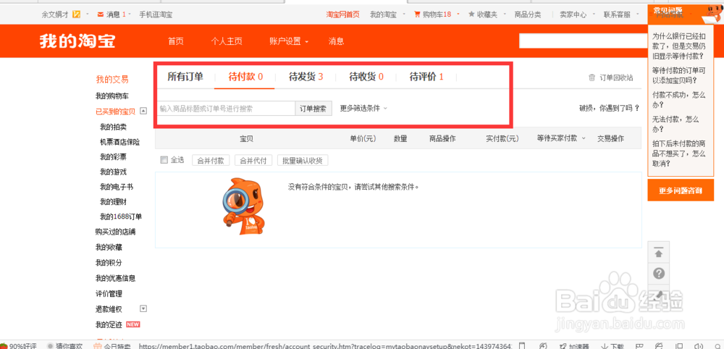Open the username 余文娟才 dropdown
This screenshot has width=724, height=349.
(64, 14)
